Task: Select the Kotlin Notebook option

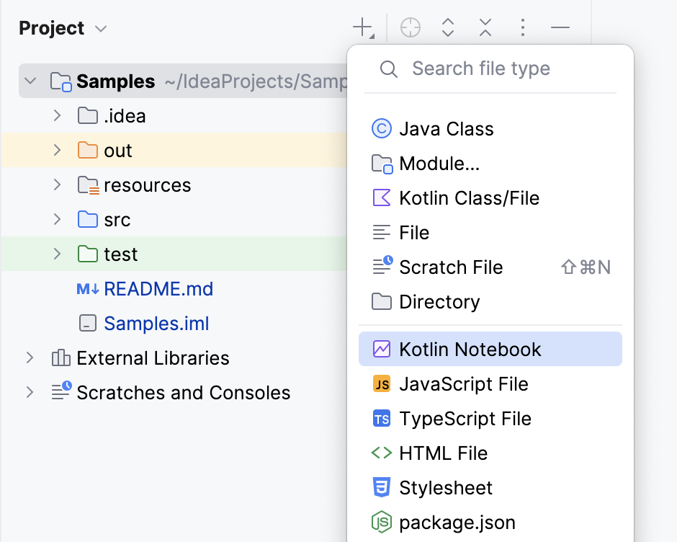Action: tap(470, 348)
